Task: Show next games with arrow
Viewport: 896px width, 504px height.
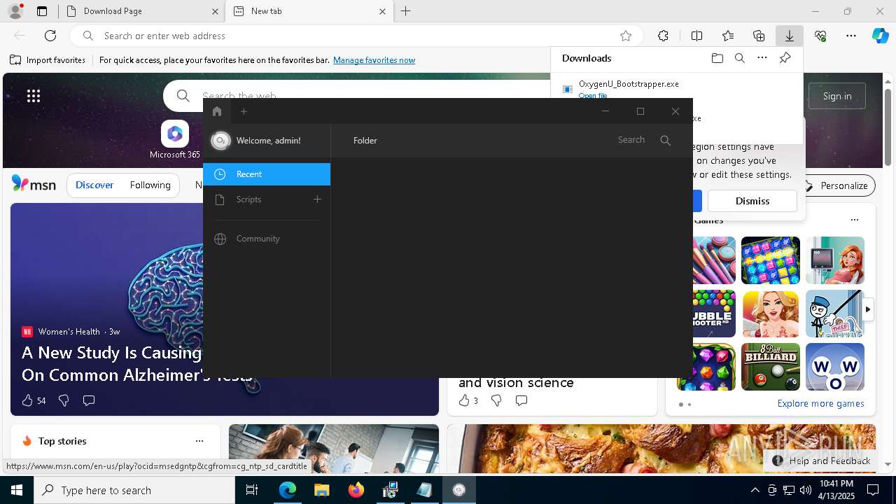Action: click(x=868, y=309)
